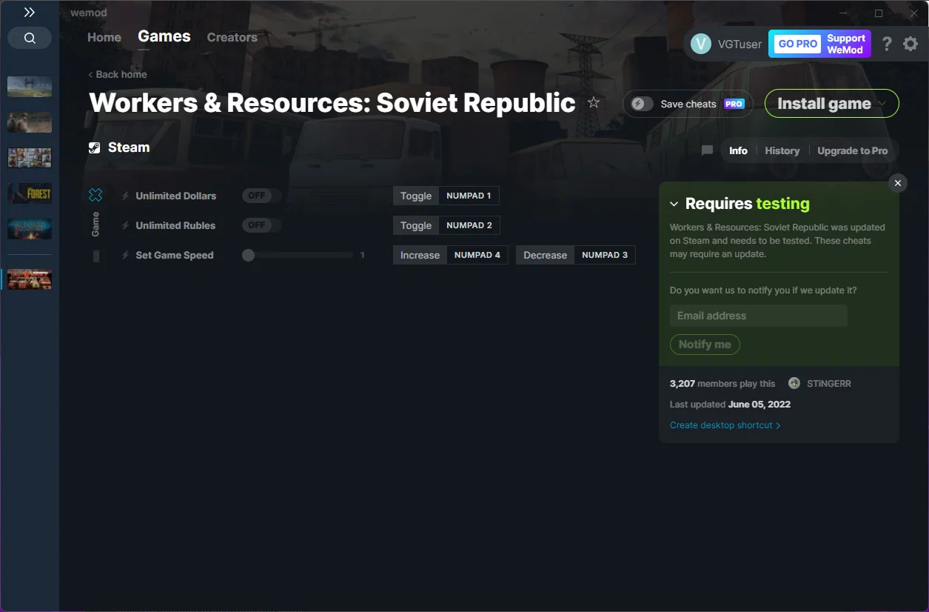929x612 pixels.
Task: Open the help question mark icon
Action: pyautogui.click(x=887, y=44)
